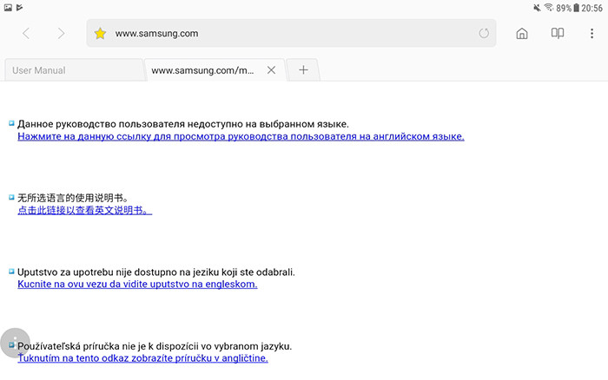Open the Russian link to the English manual

241,136
